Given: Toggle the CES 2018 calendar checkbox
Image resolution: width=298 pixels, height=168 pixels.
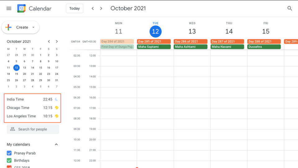Looking at the screenshot, I should coord(9,167).
